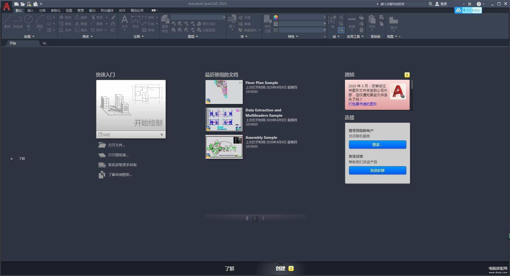Click Explore Sample Drawings (了解样例图形...)
510x276 pixels.
[115, 175]
